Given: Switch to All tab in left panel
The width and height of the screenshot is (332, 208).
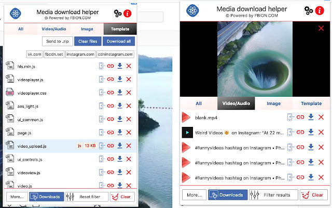Looking at the screenshot, I should pos(21,29).
